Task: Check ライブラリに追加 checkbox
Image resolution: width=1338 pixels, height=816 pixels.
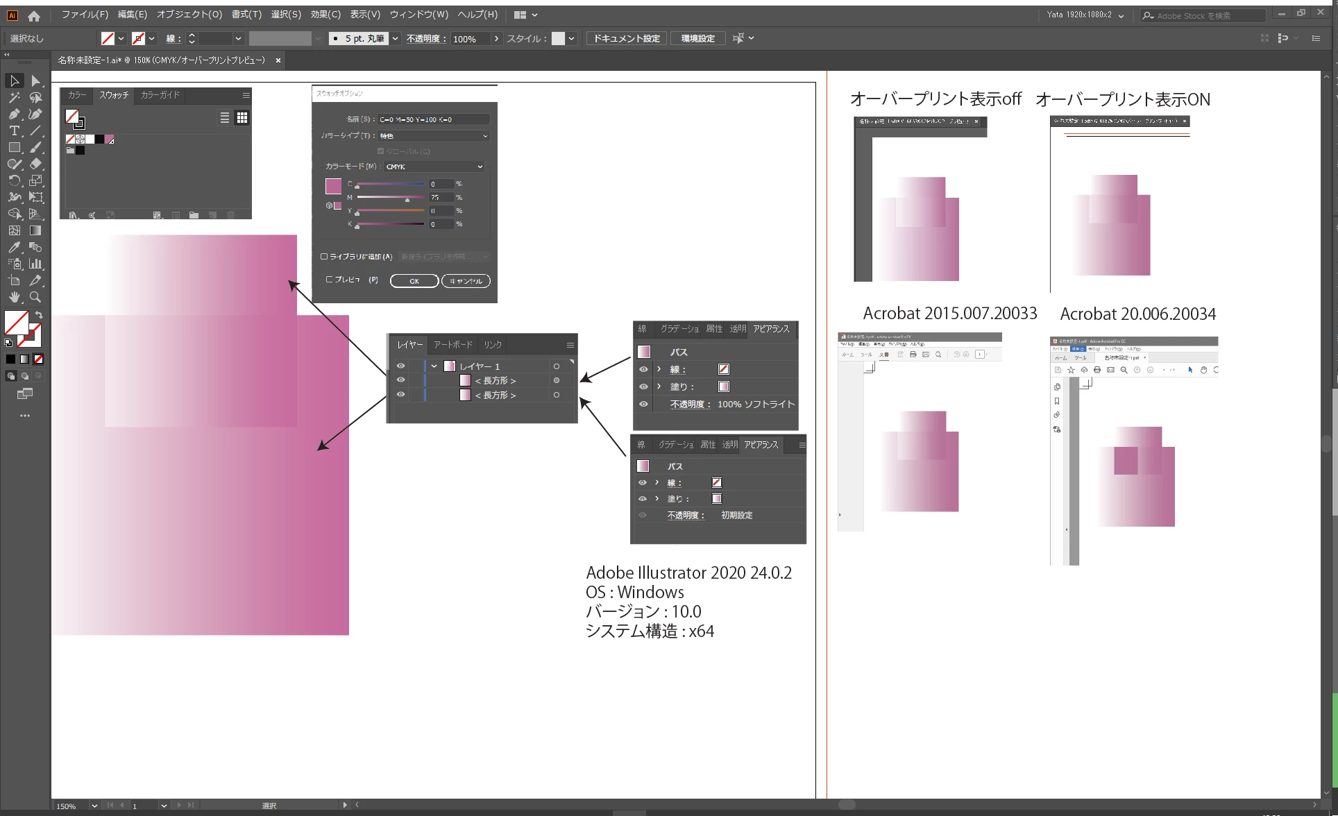Action: tap(324, 257)
